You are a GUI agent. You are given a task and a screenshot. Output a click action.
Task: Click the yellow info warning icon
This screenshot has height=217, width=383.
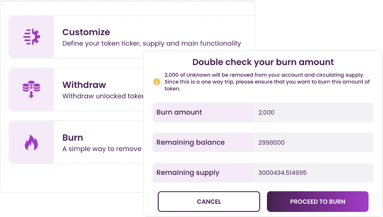point(157,82)
